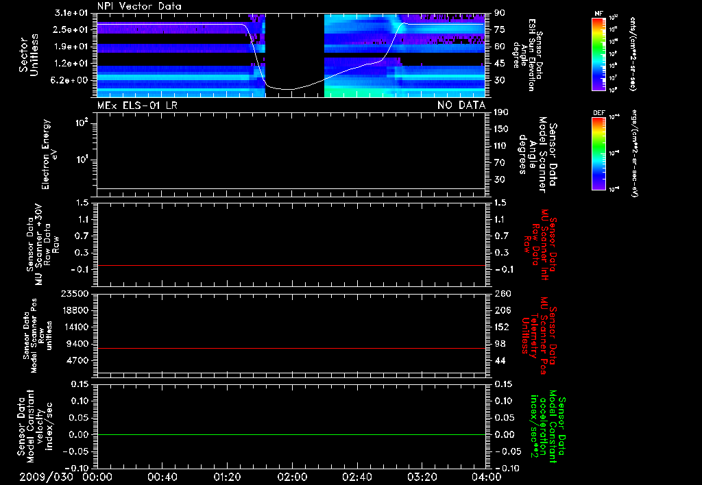Click the 'cnts/(cm**2-sr-sec)' NF units label
The height and width of the screenshot is (485, 702).
(633, 53)
